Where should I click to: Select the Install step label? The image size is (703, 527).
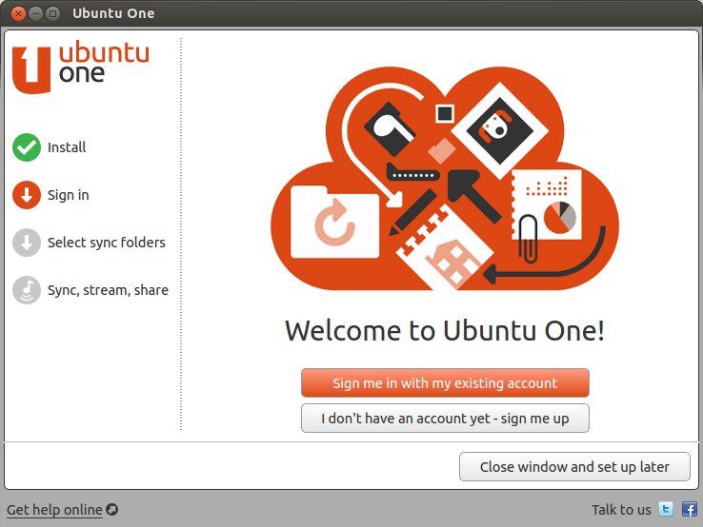click(67, 147)
